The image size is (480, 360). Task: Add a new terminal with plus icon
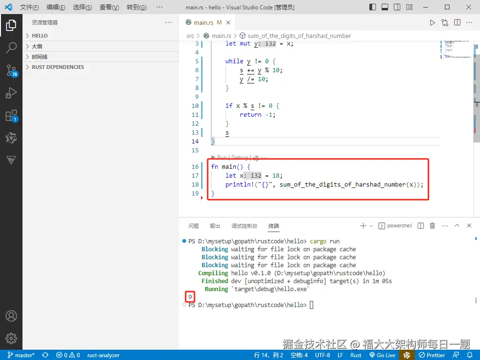click(363, 225)
